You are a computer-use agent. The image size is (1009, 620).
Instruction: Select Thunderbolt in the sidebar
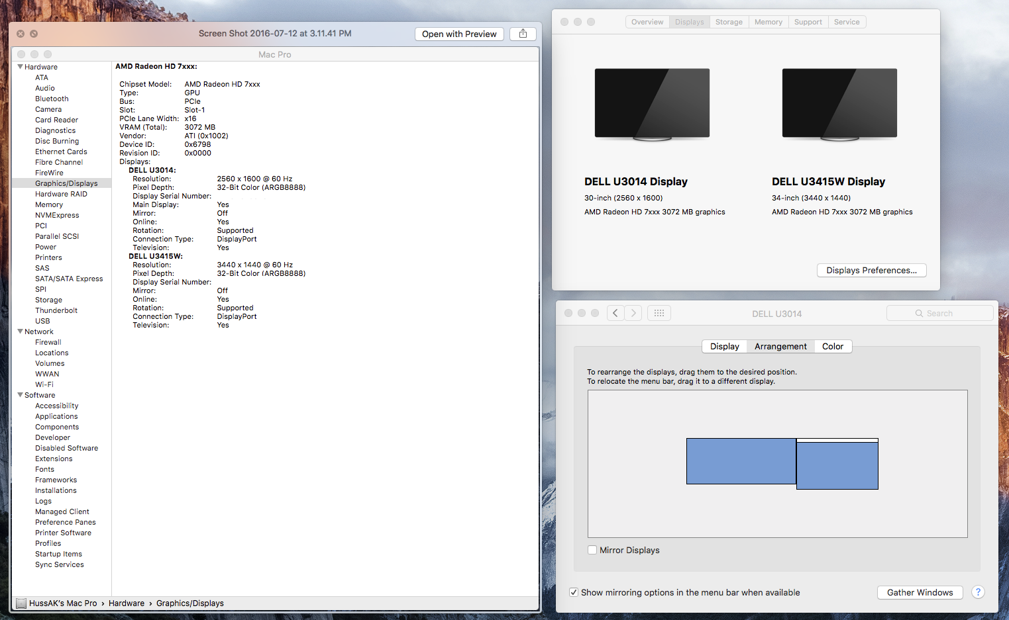pyautogui.click(x=56, y=310)
